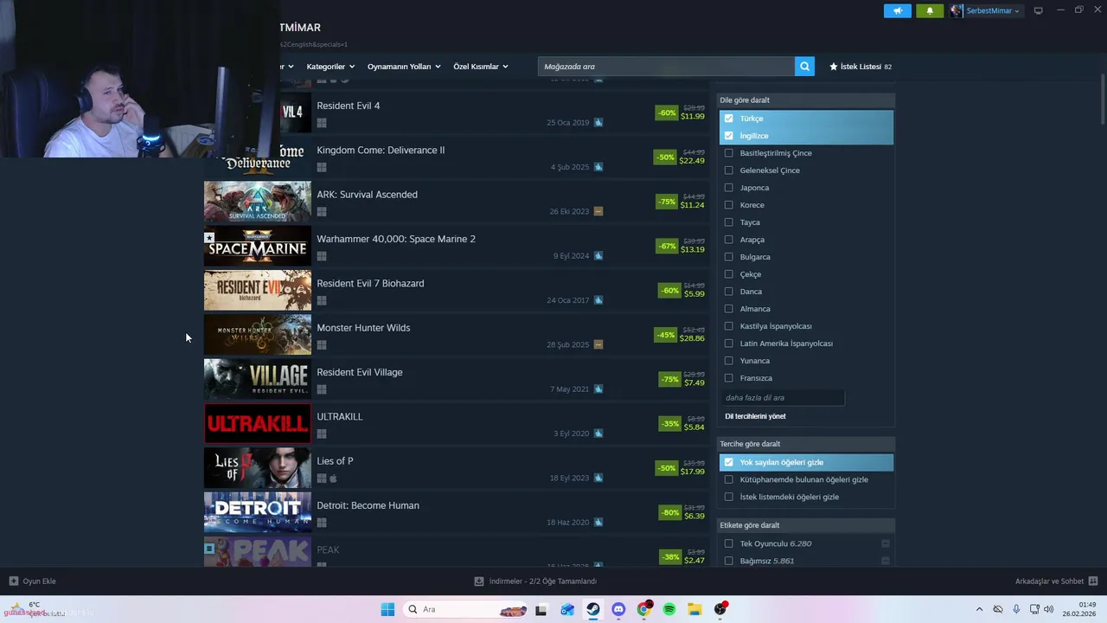Image resolution: width=1107 pixels, height=623 pixels.
Task: Click the Windows platform icon under Detroit: Become Human
Action: pos(322,523)
